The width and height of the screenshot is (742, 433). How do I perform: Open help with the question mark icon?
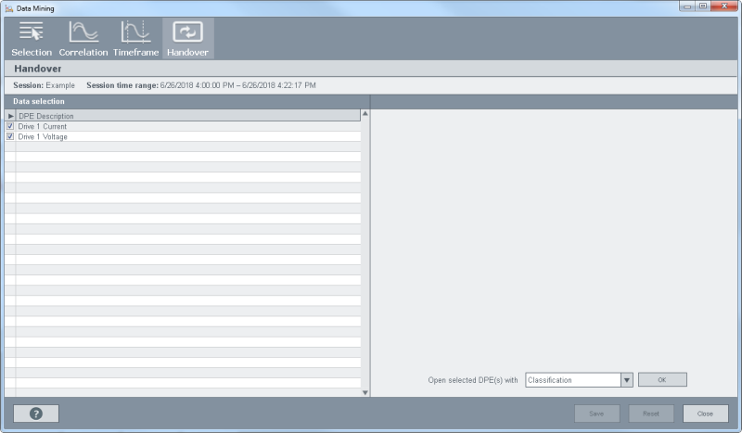(36, 414)
